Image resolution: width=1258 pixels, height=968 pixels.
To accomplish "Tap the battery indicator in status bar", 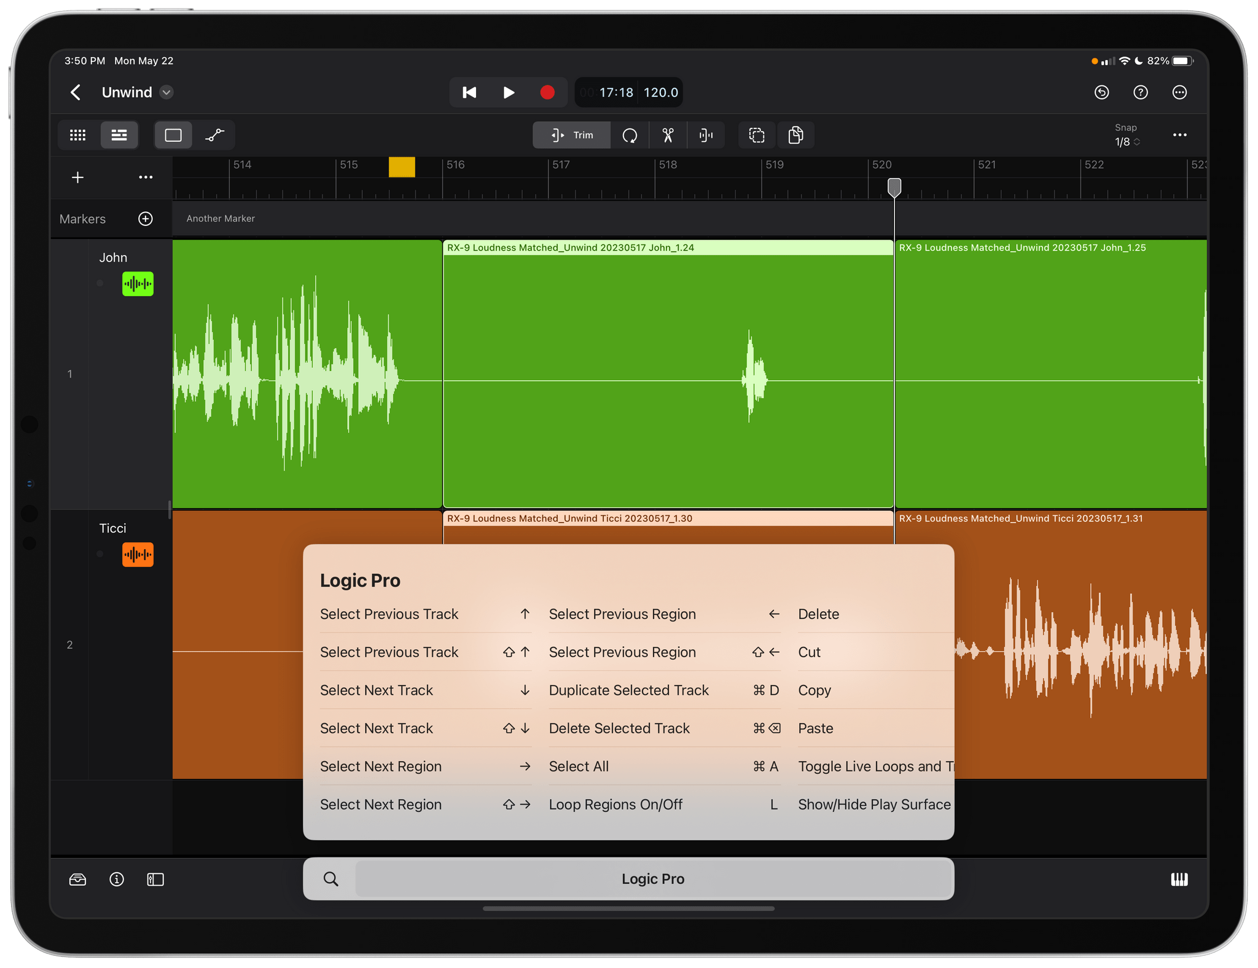I will (1182, 61).
